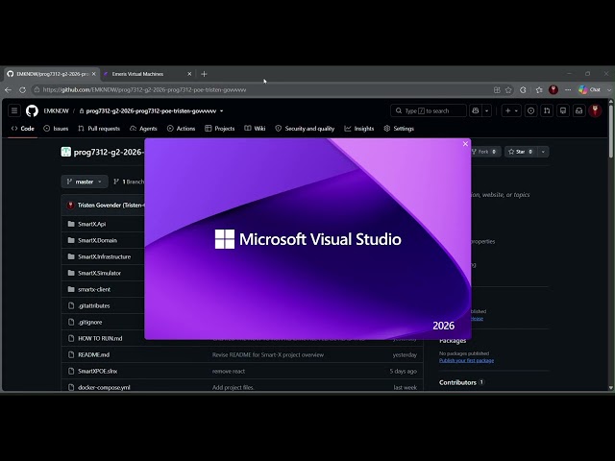The height and width of the screenshot is (461, 615).
Task: Open the SmartXPOE.slnx file
Action: (97, 372)
